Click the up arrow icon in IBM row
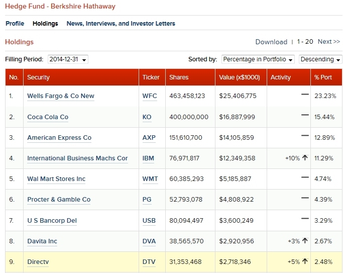 [305, 158]
